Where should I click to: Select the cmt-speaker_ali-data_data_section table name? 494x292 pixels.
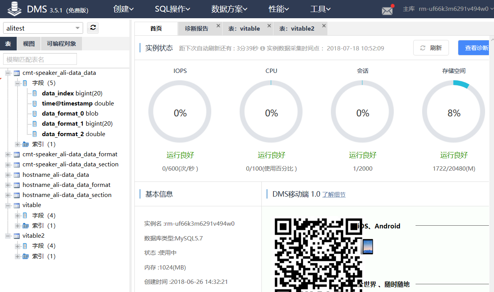(70, 164)
